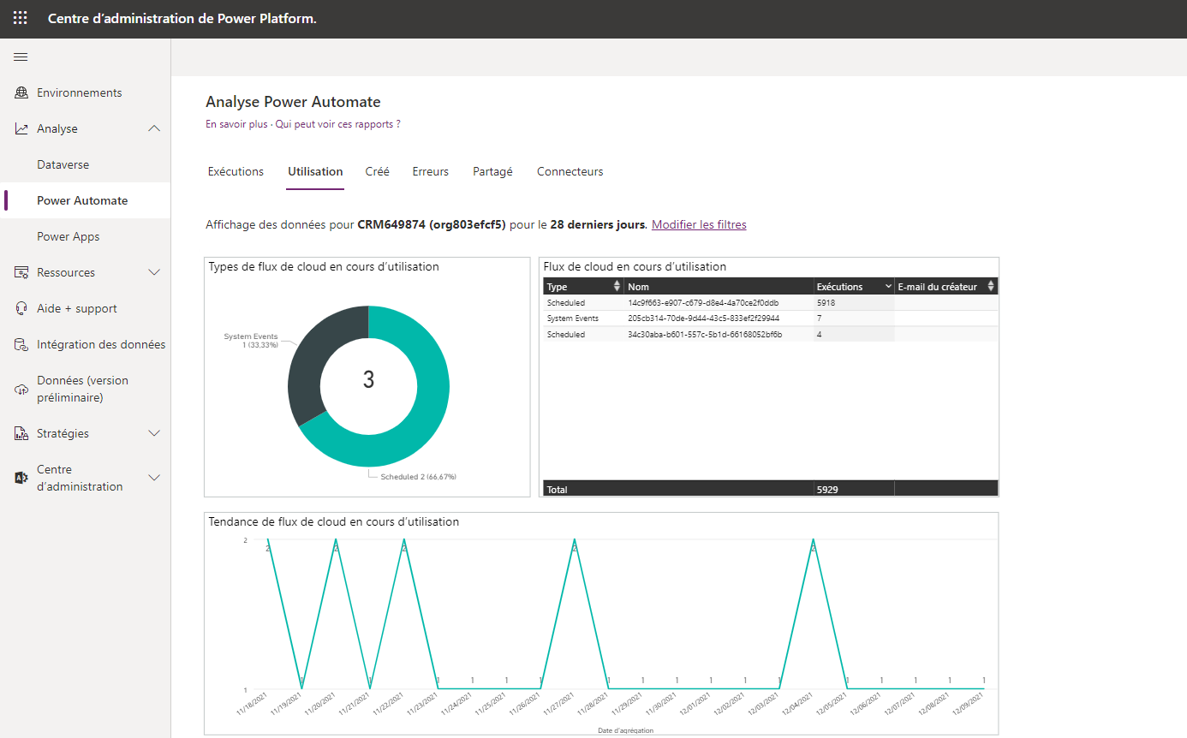Image resolution: width=1187 pixels, height=738 pixels.
Task: Select flow row 14c9f663-e907-c679
Action: (x=771, y=302)
